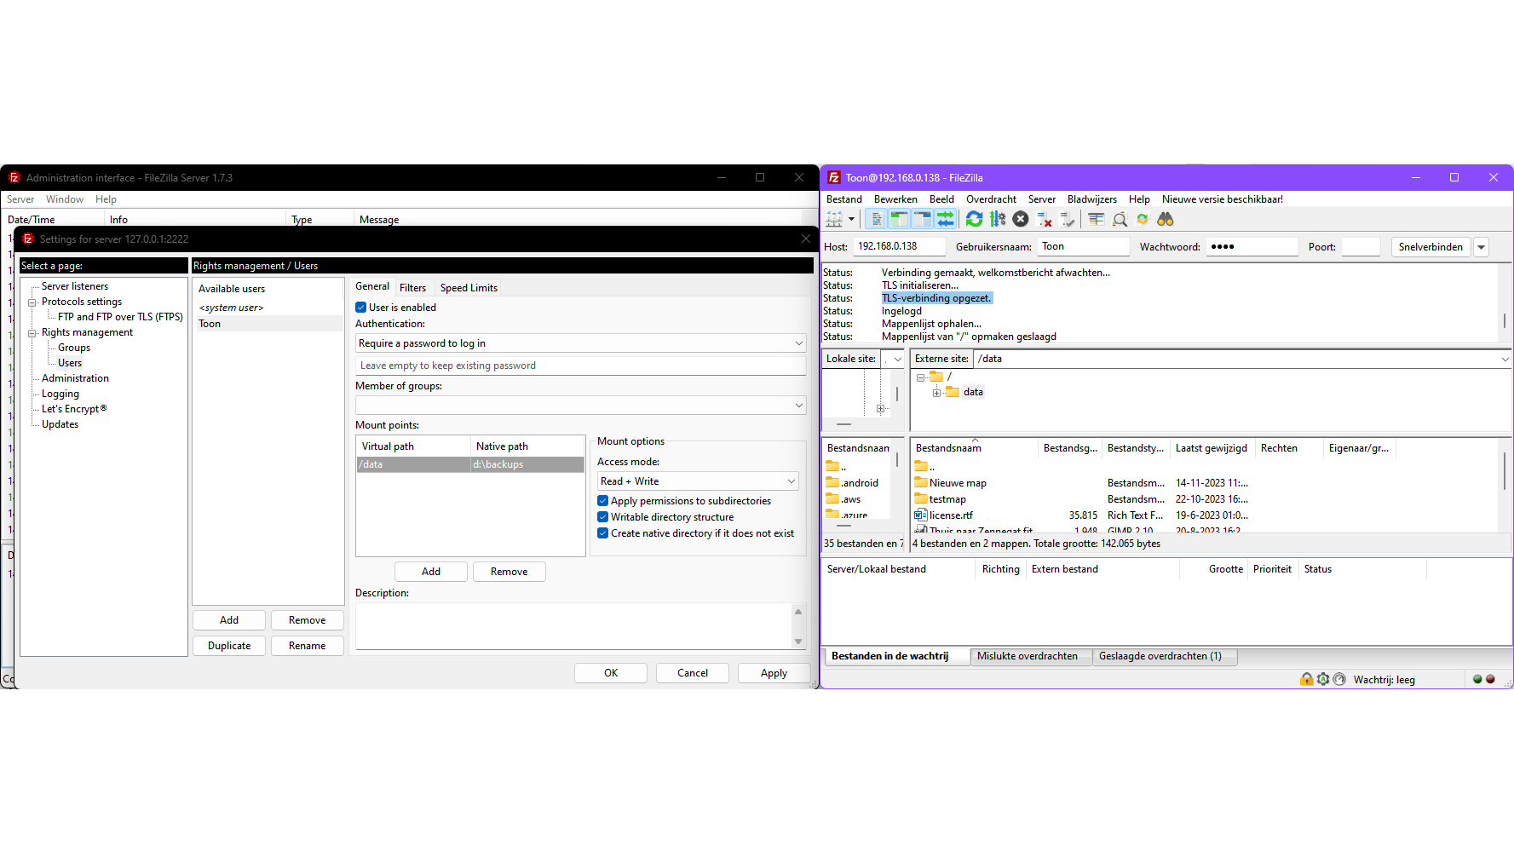Click the license.rtf document icon

click(920, 515)
